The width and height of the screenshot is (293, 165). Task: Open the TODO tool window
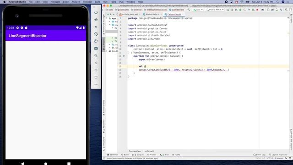[x=176, y=155]
